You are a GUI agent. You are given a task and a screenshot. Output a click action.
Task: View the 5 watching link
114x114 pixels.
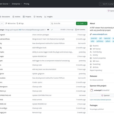click(95, 64)
